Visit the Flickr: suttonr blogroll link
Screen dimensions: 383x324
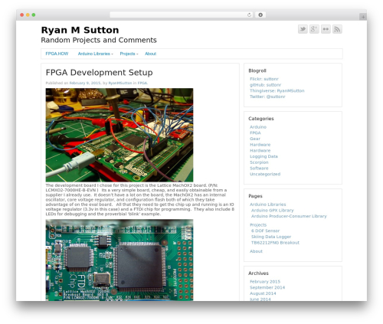pos(264,79)
